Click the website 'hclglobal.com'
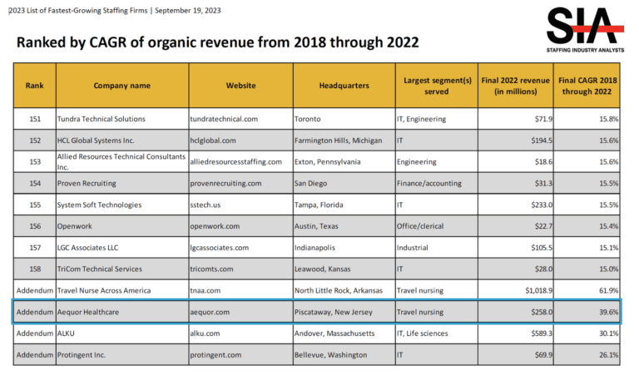The image size is (639, 380). point(213,141)
